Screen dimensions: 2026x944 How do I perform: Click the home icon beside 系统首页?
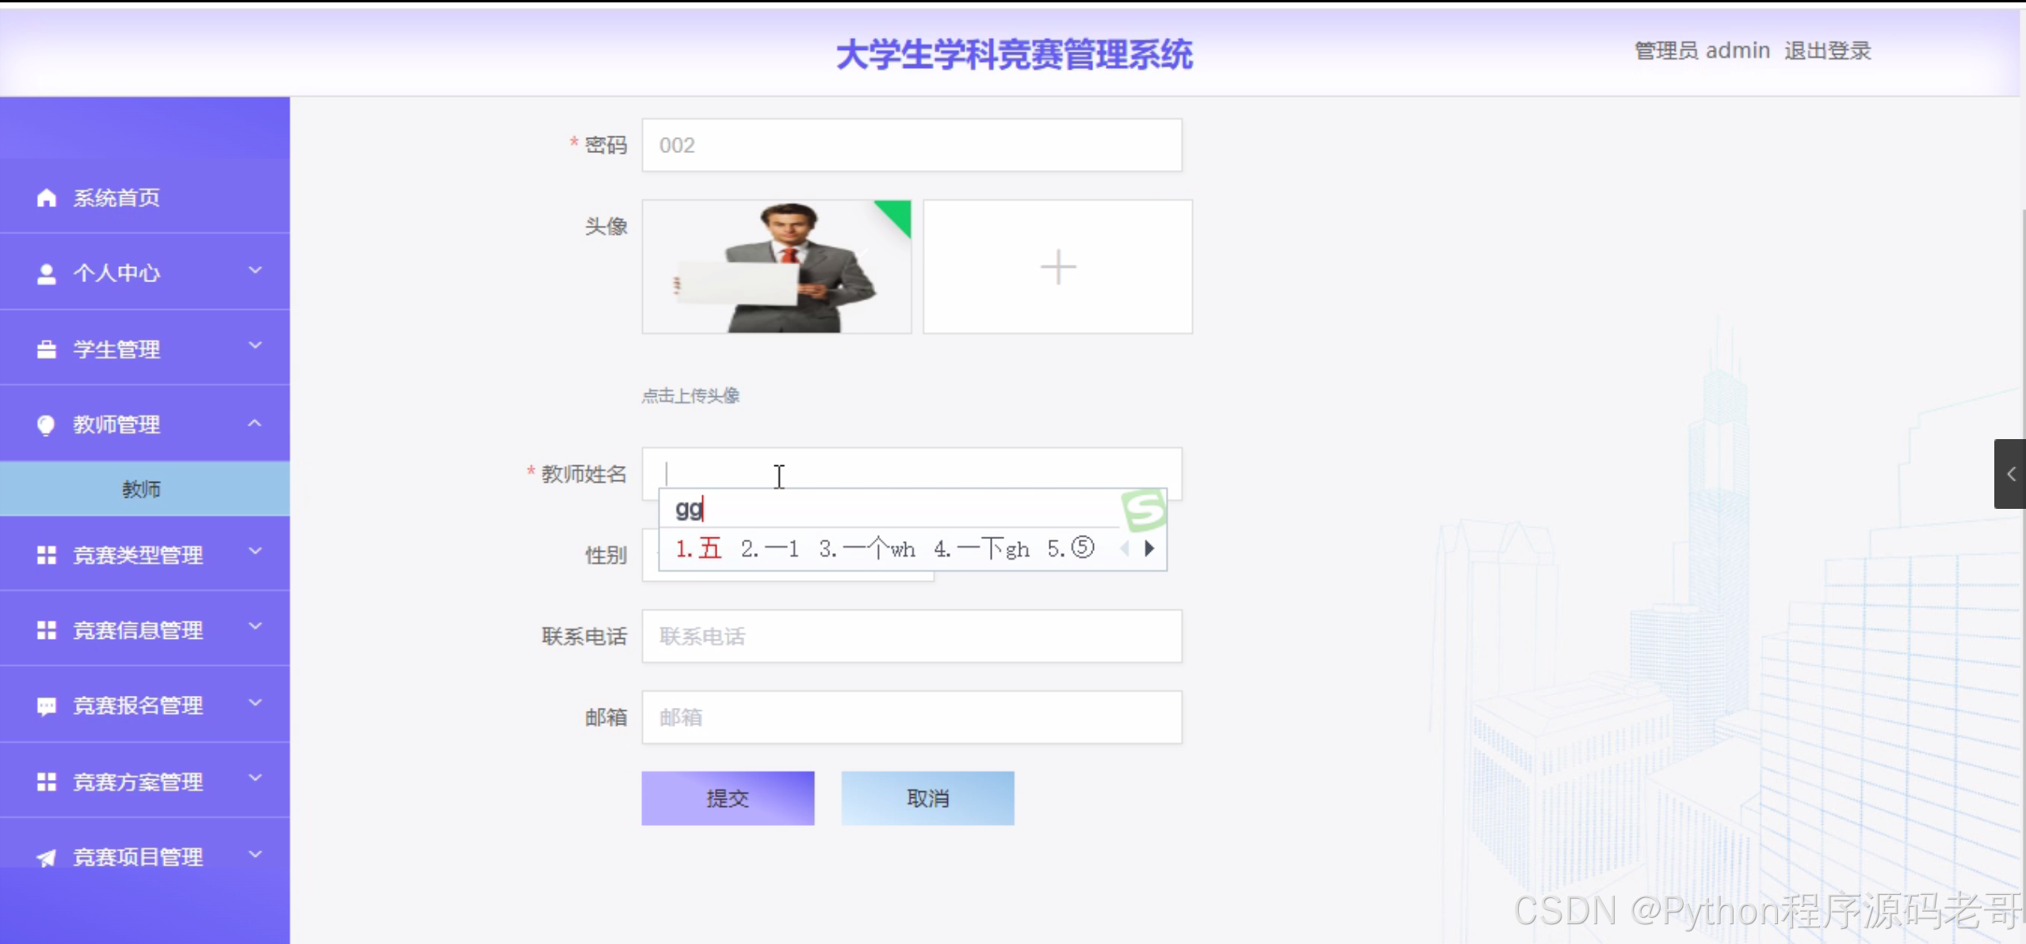click(x=46, y=198)
